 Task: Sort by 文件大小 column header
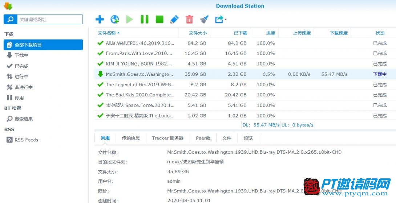[194, 33]
